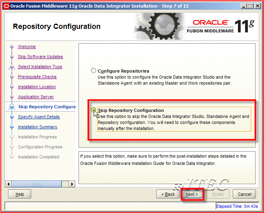The image size is (264, 213).
Task: Click the Installation Progress step text
Action: (x=37, y=137)
